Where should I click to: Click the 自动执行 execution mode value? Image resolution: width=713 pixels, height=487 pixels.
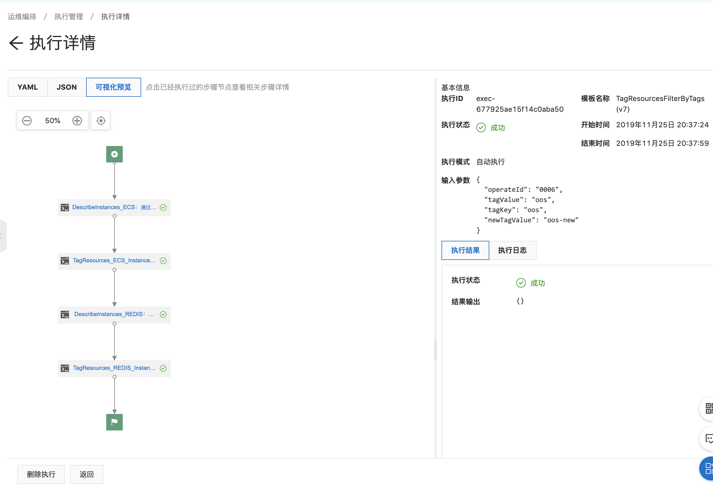490,162
